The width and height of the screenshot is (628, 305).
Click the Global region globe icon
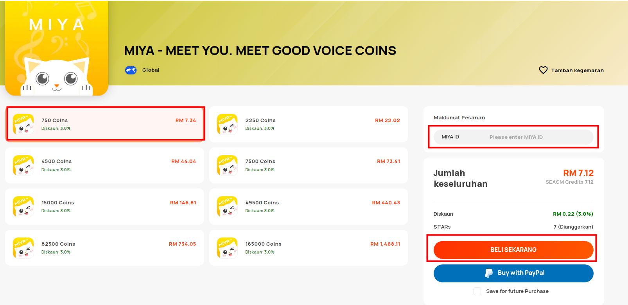point(131,70)
